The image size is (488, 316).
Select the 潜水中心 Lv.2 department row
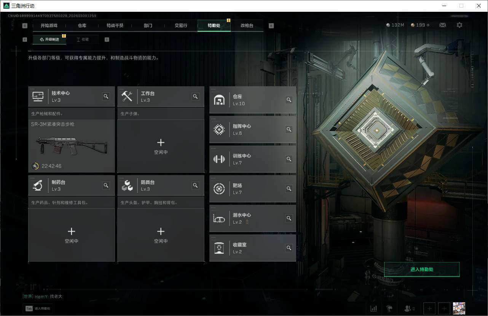point(253,218)
